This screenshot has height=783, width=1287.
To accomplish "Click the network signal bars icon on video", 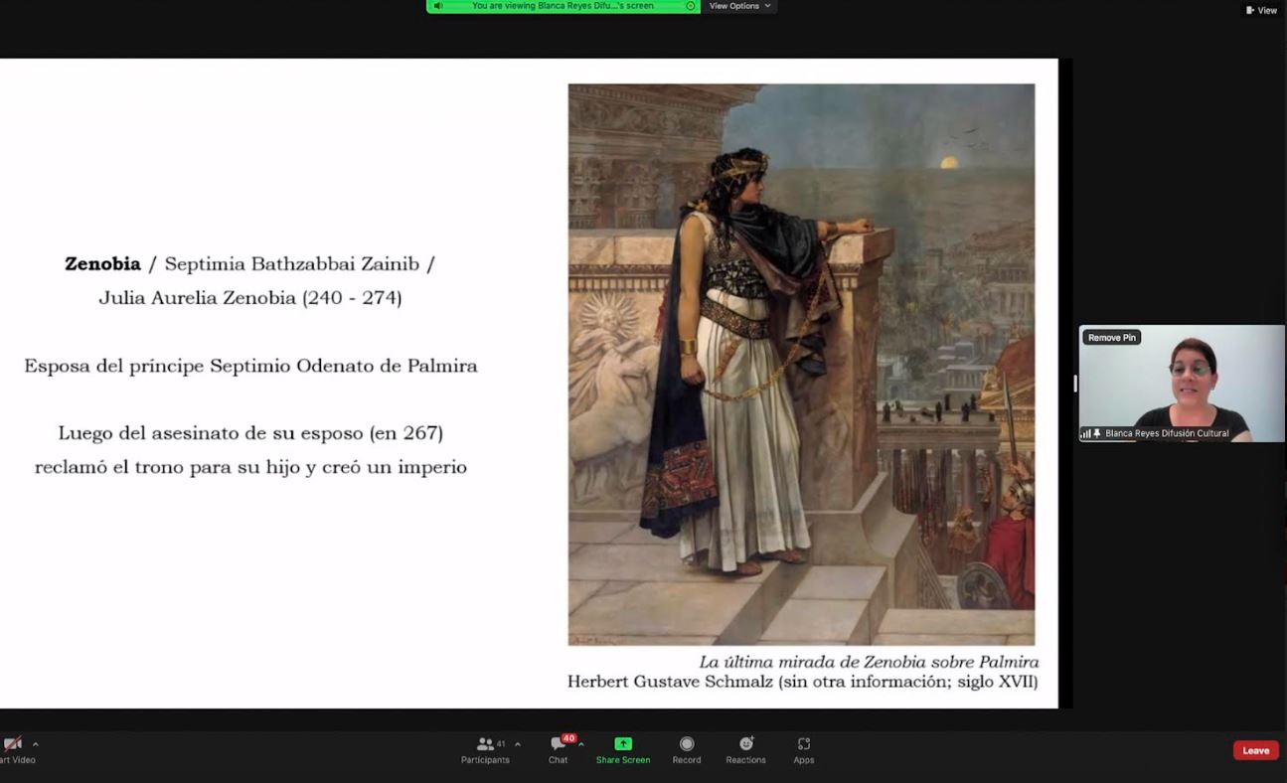I will 1085,434.
